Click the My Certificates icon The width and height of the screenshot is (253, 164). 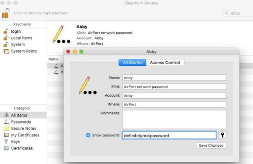tap(6, 135)
